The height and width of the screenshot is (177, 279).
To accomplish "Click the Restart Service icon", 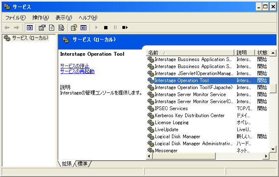I will tap(125, 28).
